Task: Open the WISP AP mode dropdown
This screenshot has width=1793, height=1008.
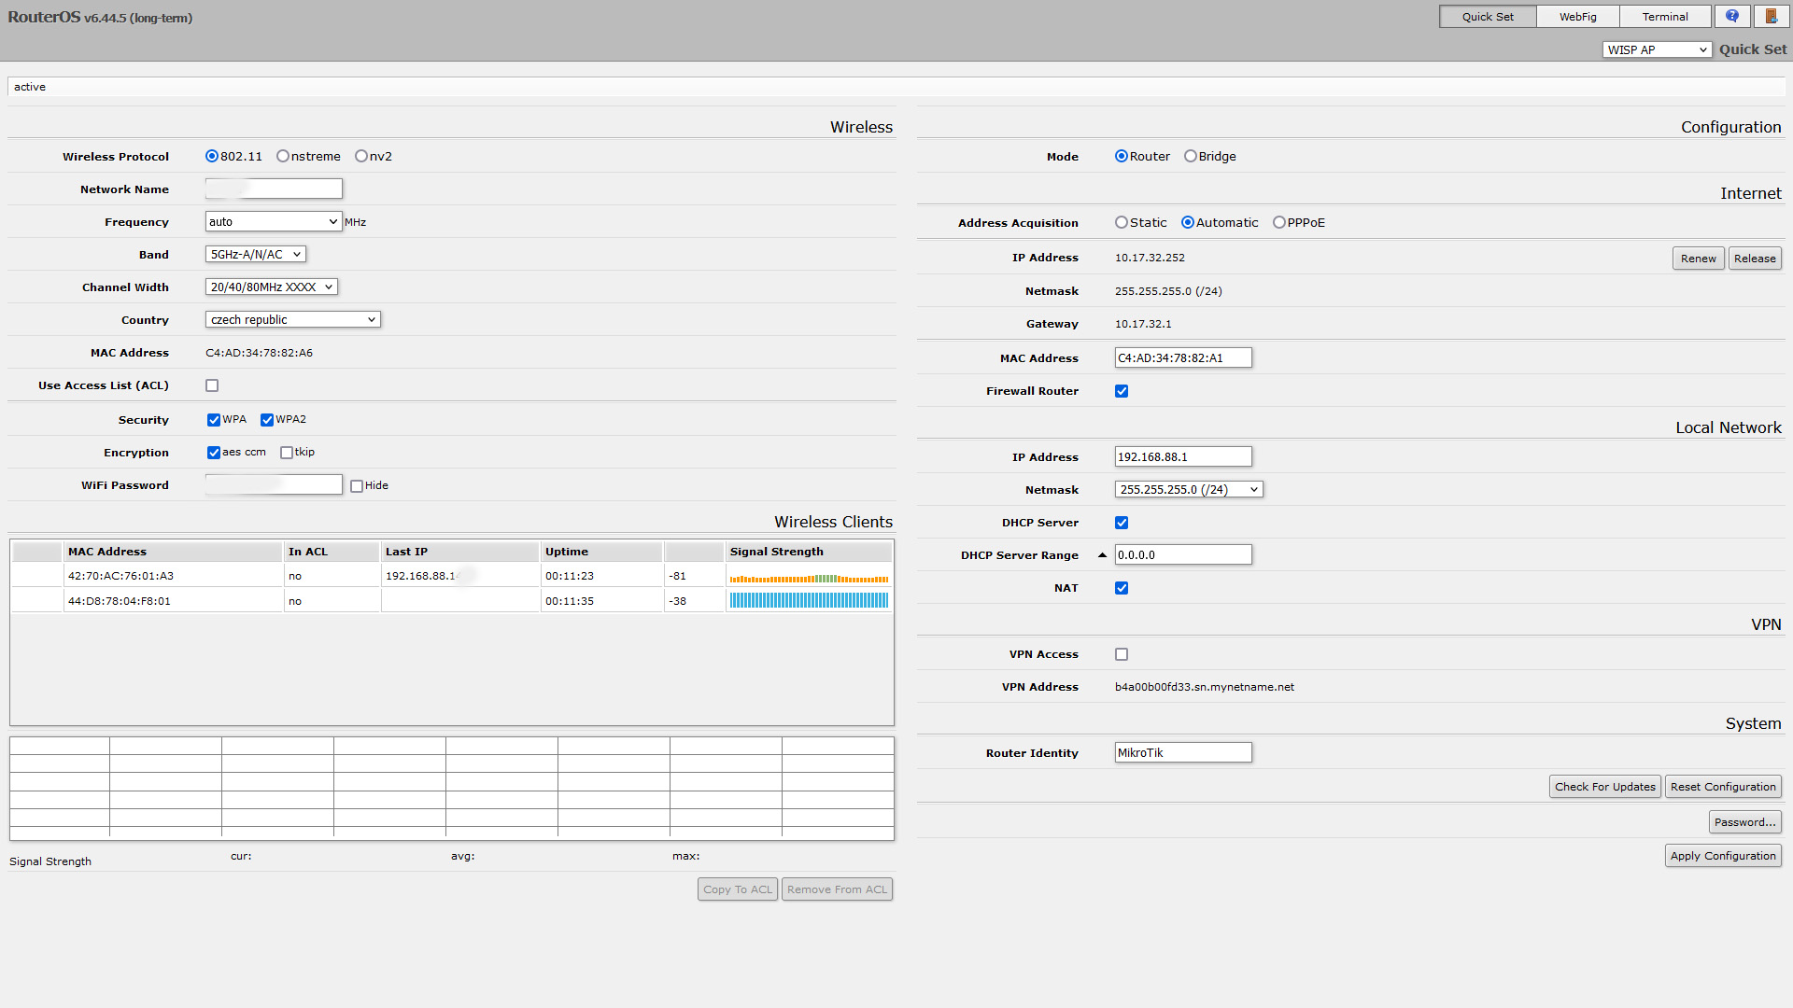Action: (x=1657, y=50)
